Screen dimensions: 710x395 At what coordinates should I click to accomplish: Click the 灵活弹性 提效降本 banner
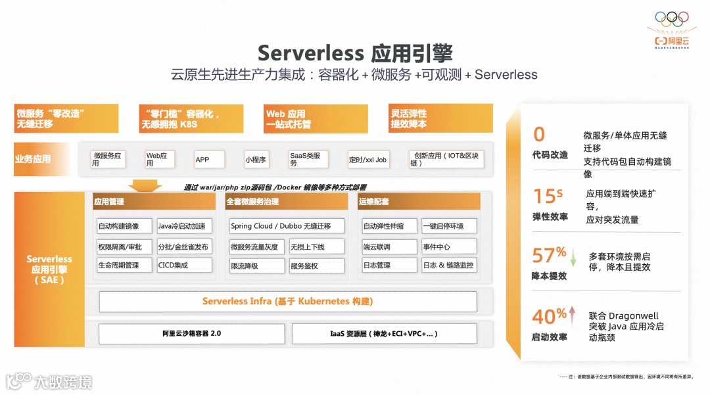point(440,118)
